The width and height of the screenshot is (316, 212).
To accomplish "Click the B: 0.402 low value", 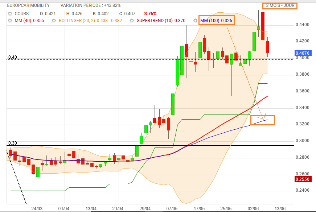I will click(101, 14).
